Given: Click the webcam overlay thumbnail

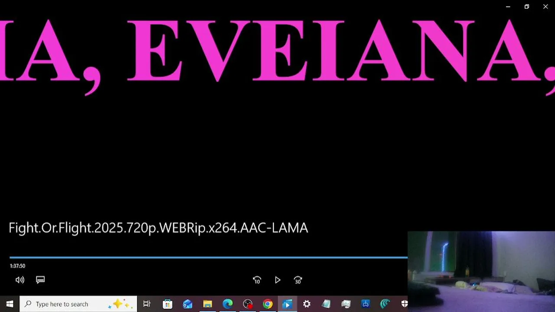Looking at the screenshot, I should (481, 272).
